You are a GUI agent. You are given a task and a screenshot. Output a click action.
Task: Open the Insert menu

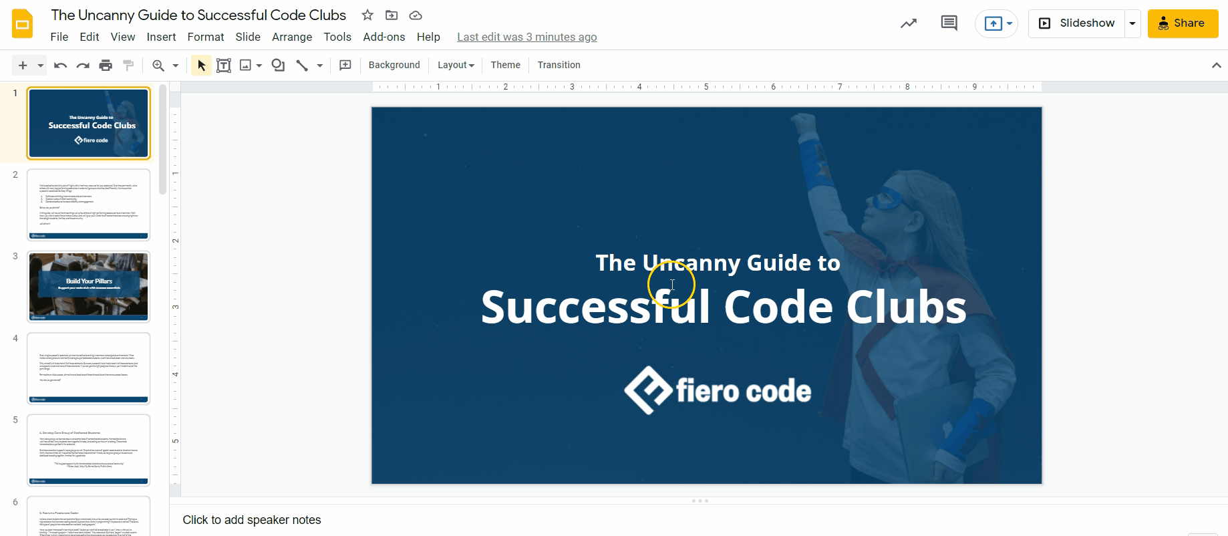pyautogui.click(x=161, y=37)
